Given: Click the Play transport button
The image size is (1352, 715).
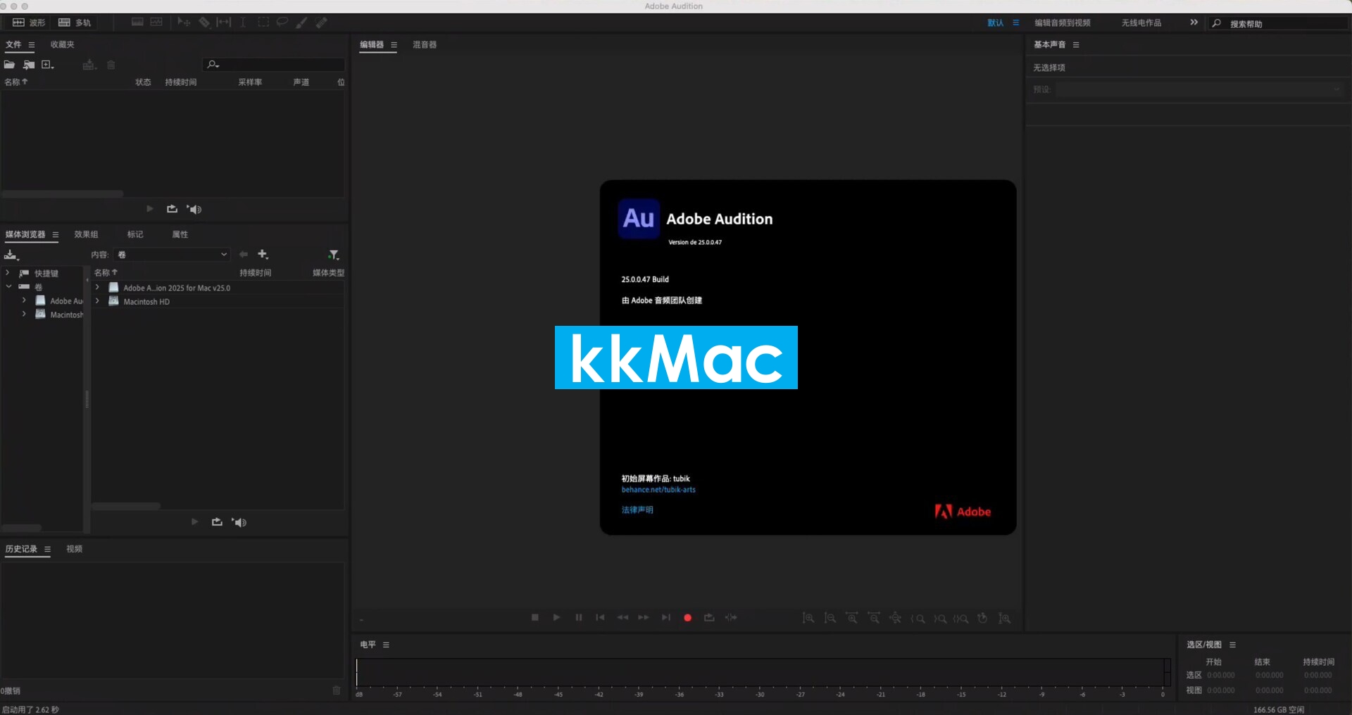Looking at the screenshot, I should 556,617.
